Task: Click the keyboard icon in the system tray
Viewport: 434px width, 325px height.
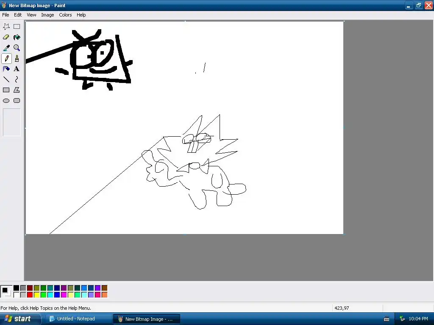Action: point(387,319)
